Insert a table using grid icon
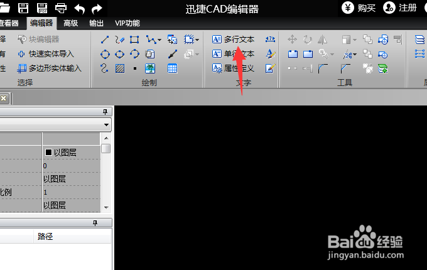Viewport: 427px width, 270px height. coord(173,68)
